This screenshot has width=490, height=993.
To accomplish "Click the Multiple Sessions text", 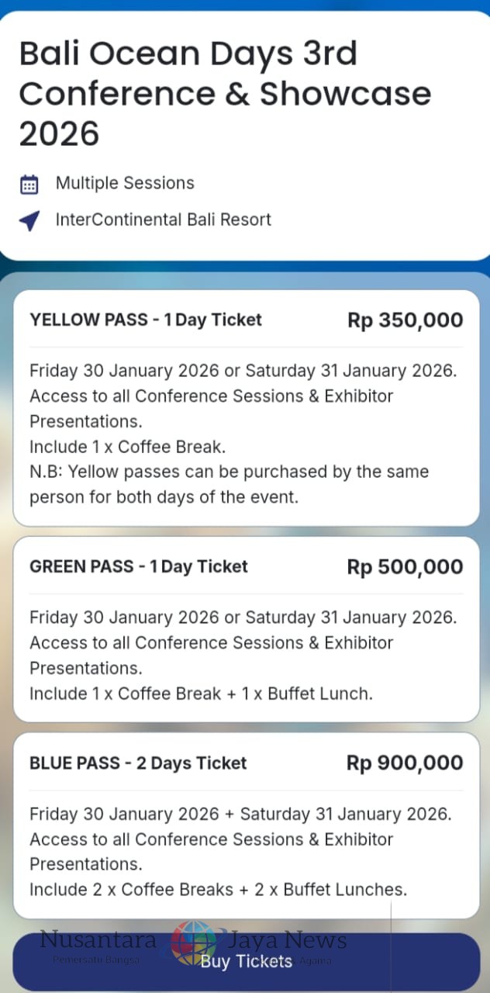I will pyautogui.click(x=125, y=183).
